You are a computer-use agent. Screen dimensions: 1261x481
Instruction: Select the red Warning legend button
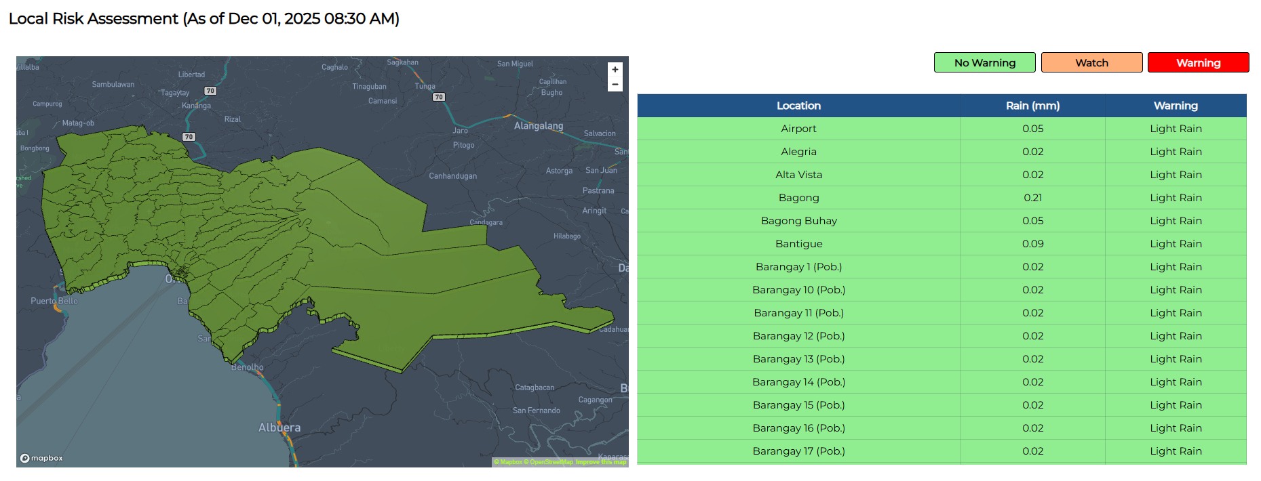click(1198, 62)
